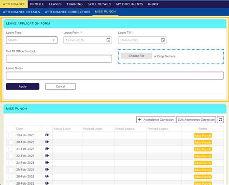Select the Miss Punch sub-tab
This screenshot has height=185, width=229.
pos(105,12)
